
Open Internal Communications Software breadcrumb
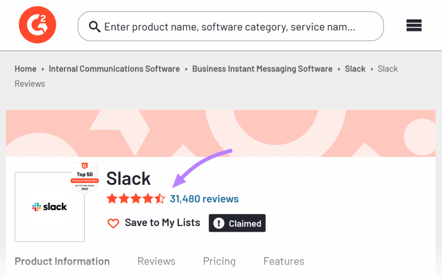[114, 69]
